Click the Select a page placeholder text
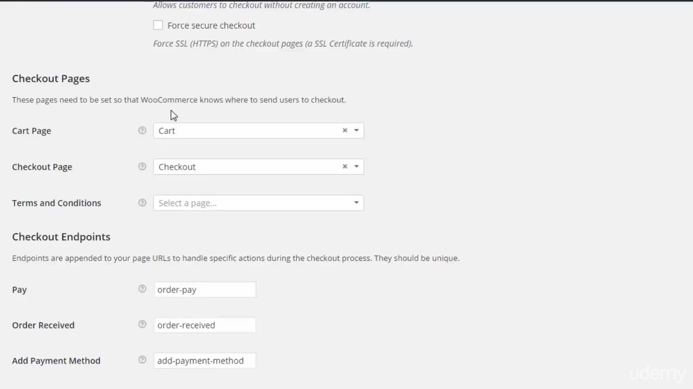Screen dimensions: 693x389 pos(187,203)
